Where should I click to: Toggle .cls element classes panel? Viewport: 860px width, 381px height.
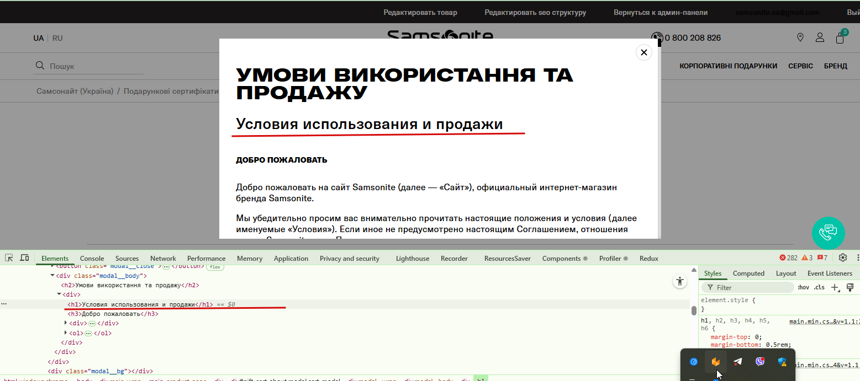(x=819, y=287)
